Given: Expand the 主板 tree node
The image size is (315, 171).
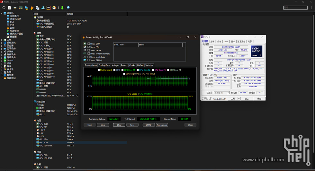Looking at the screenshot, I should click(x=2, y=40).
